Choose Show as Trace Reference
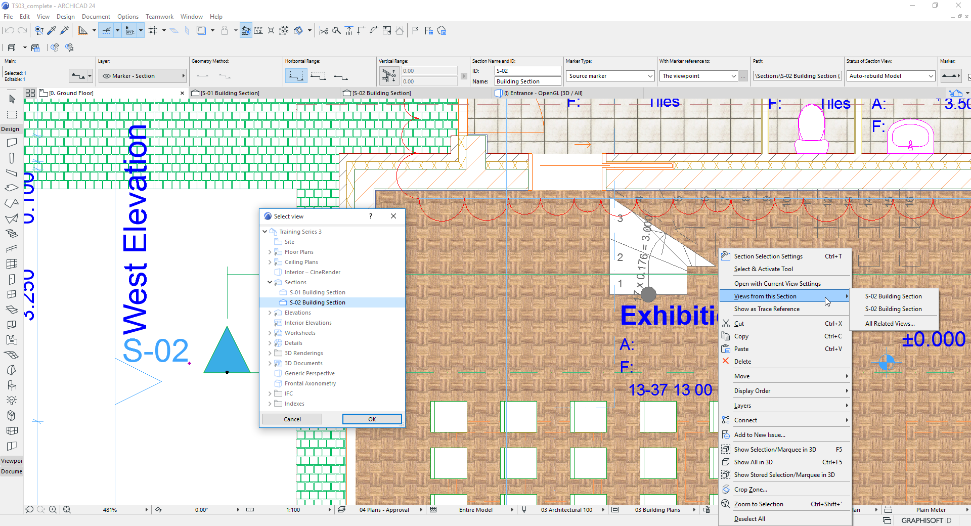This screenshot has height=526, width=971. tap(767, 309)
